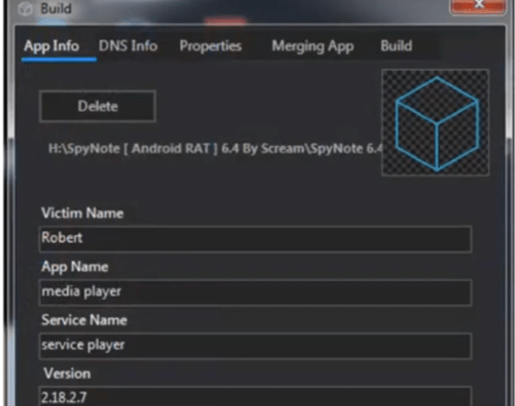Focus the Version field with 2.18.2.7
The height and width of the screenshot is (406, 515).
[x=255, y=397]
